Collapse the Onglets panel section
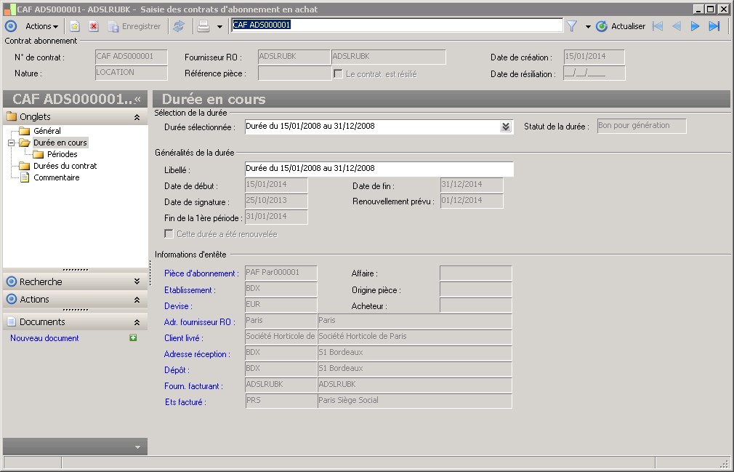The height and width of the screenshot is (472, 734). coord(137,116)
